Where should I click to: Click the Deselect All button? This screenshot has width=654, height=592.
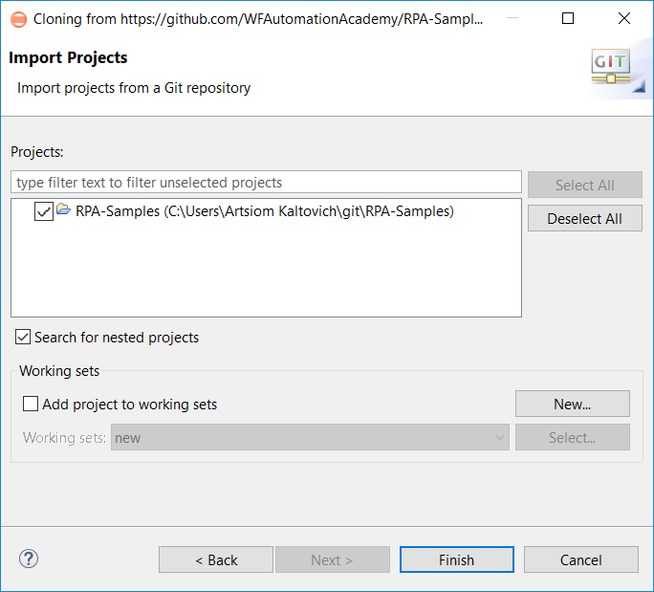585,218
